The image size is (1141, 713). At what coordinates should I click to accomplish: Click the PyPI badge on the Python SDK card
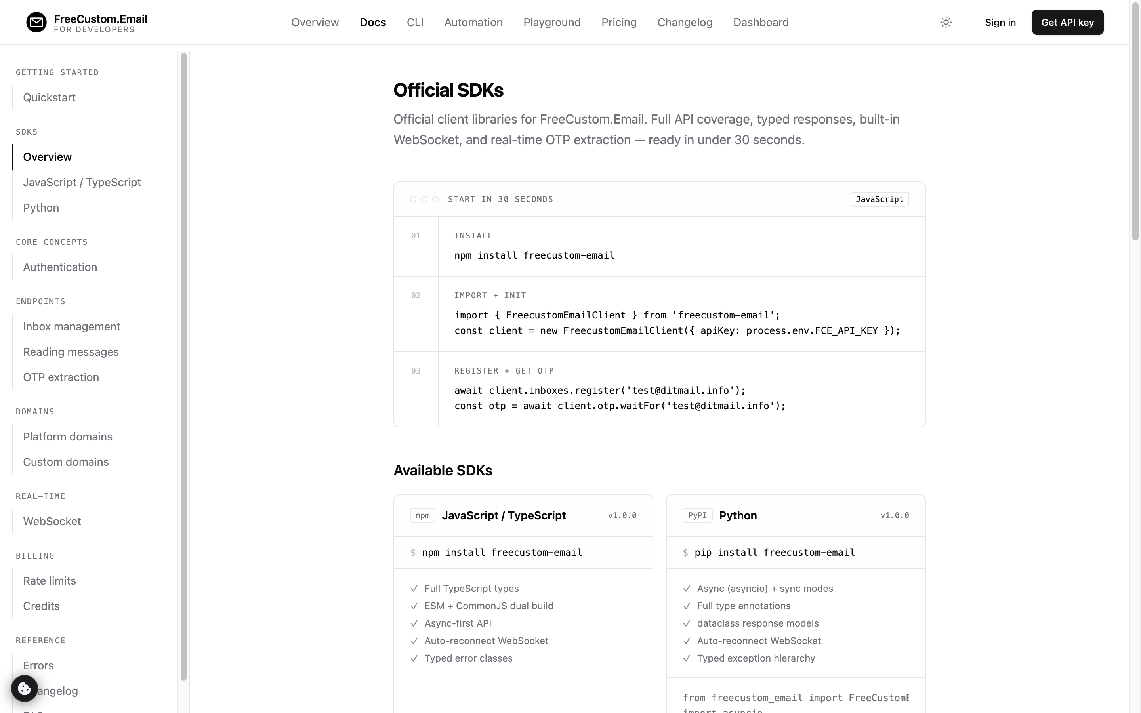coord(697,515)
